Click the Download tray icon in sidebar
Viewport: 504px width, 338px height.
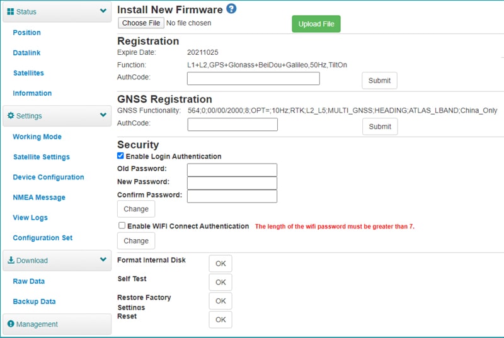[11, 260]
